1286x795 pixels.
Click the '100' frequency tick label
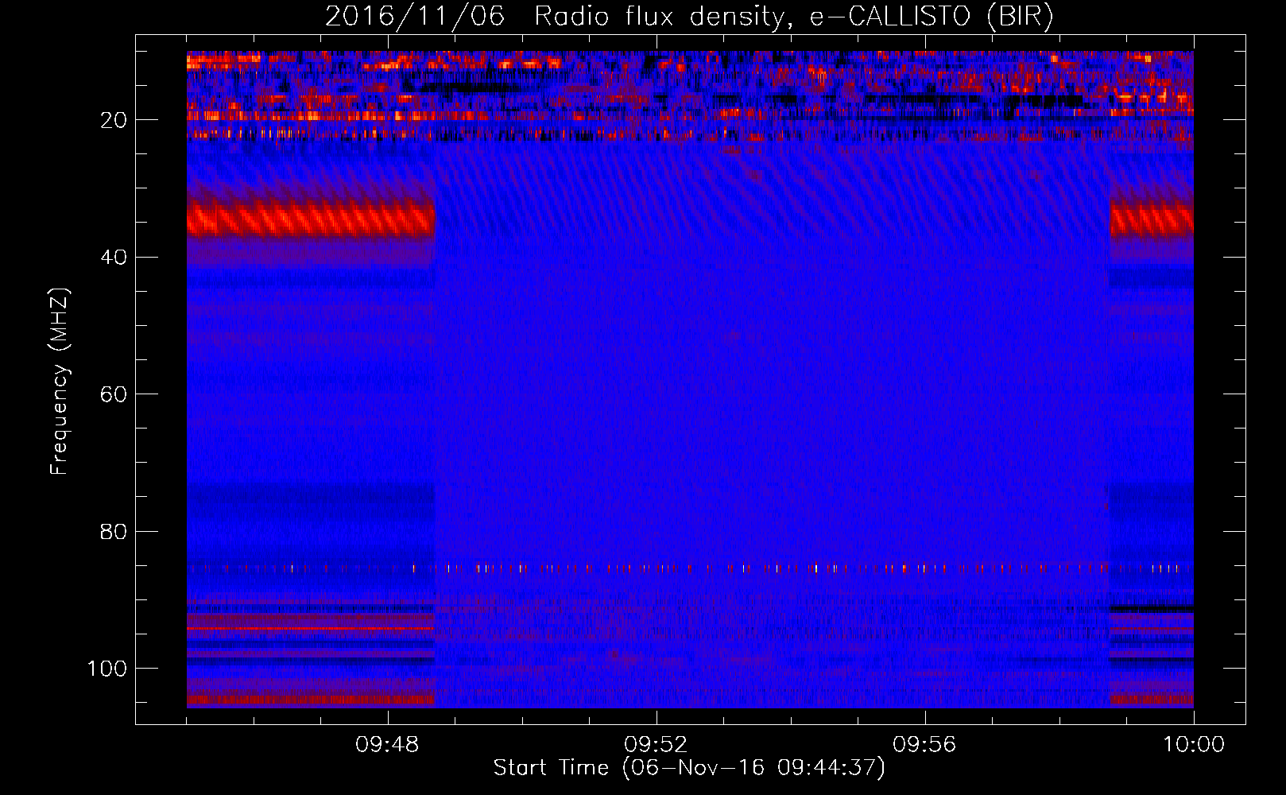pos(107,669)
